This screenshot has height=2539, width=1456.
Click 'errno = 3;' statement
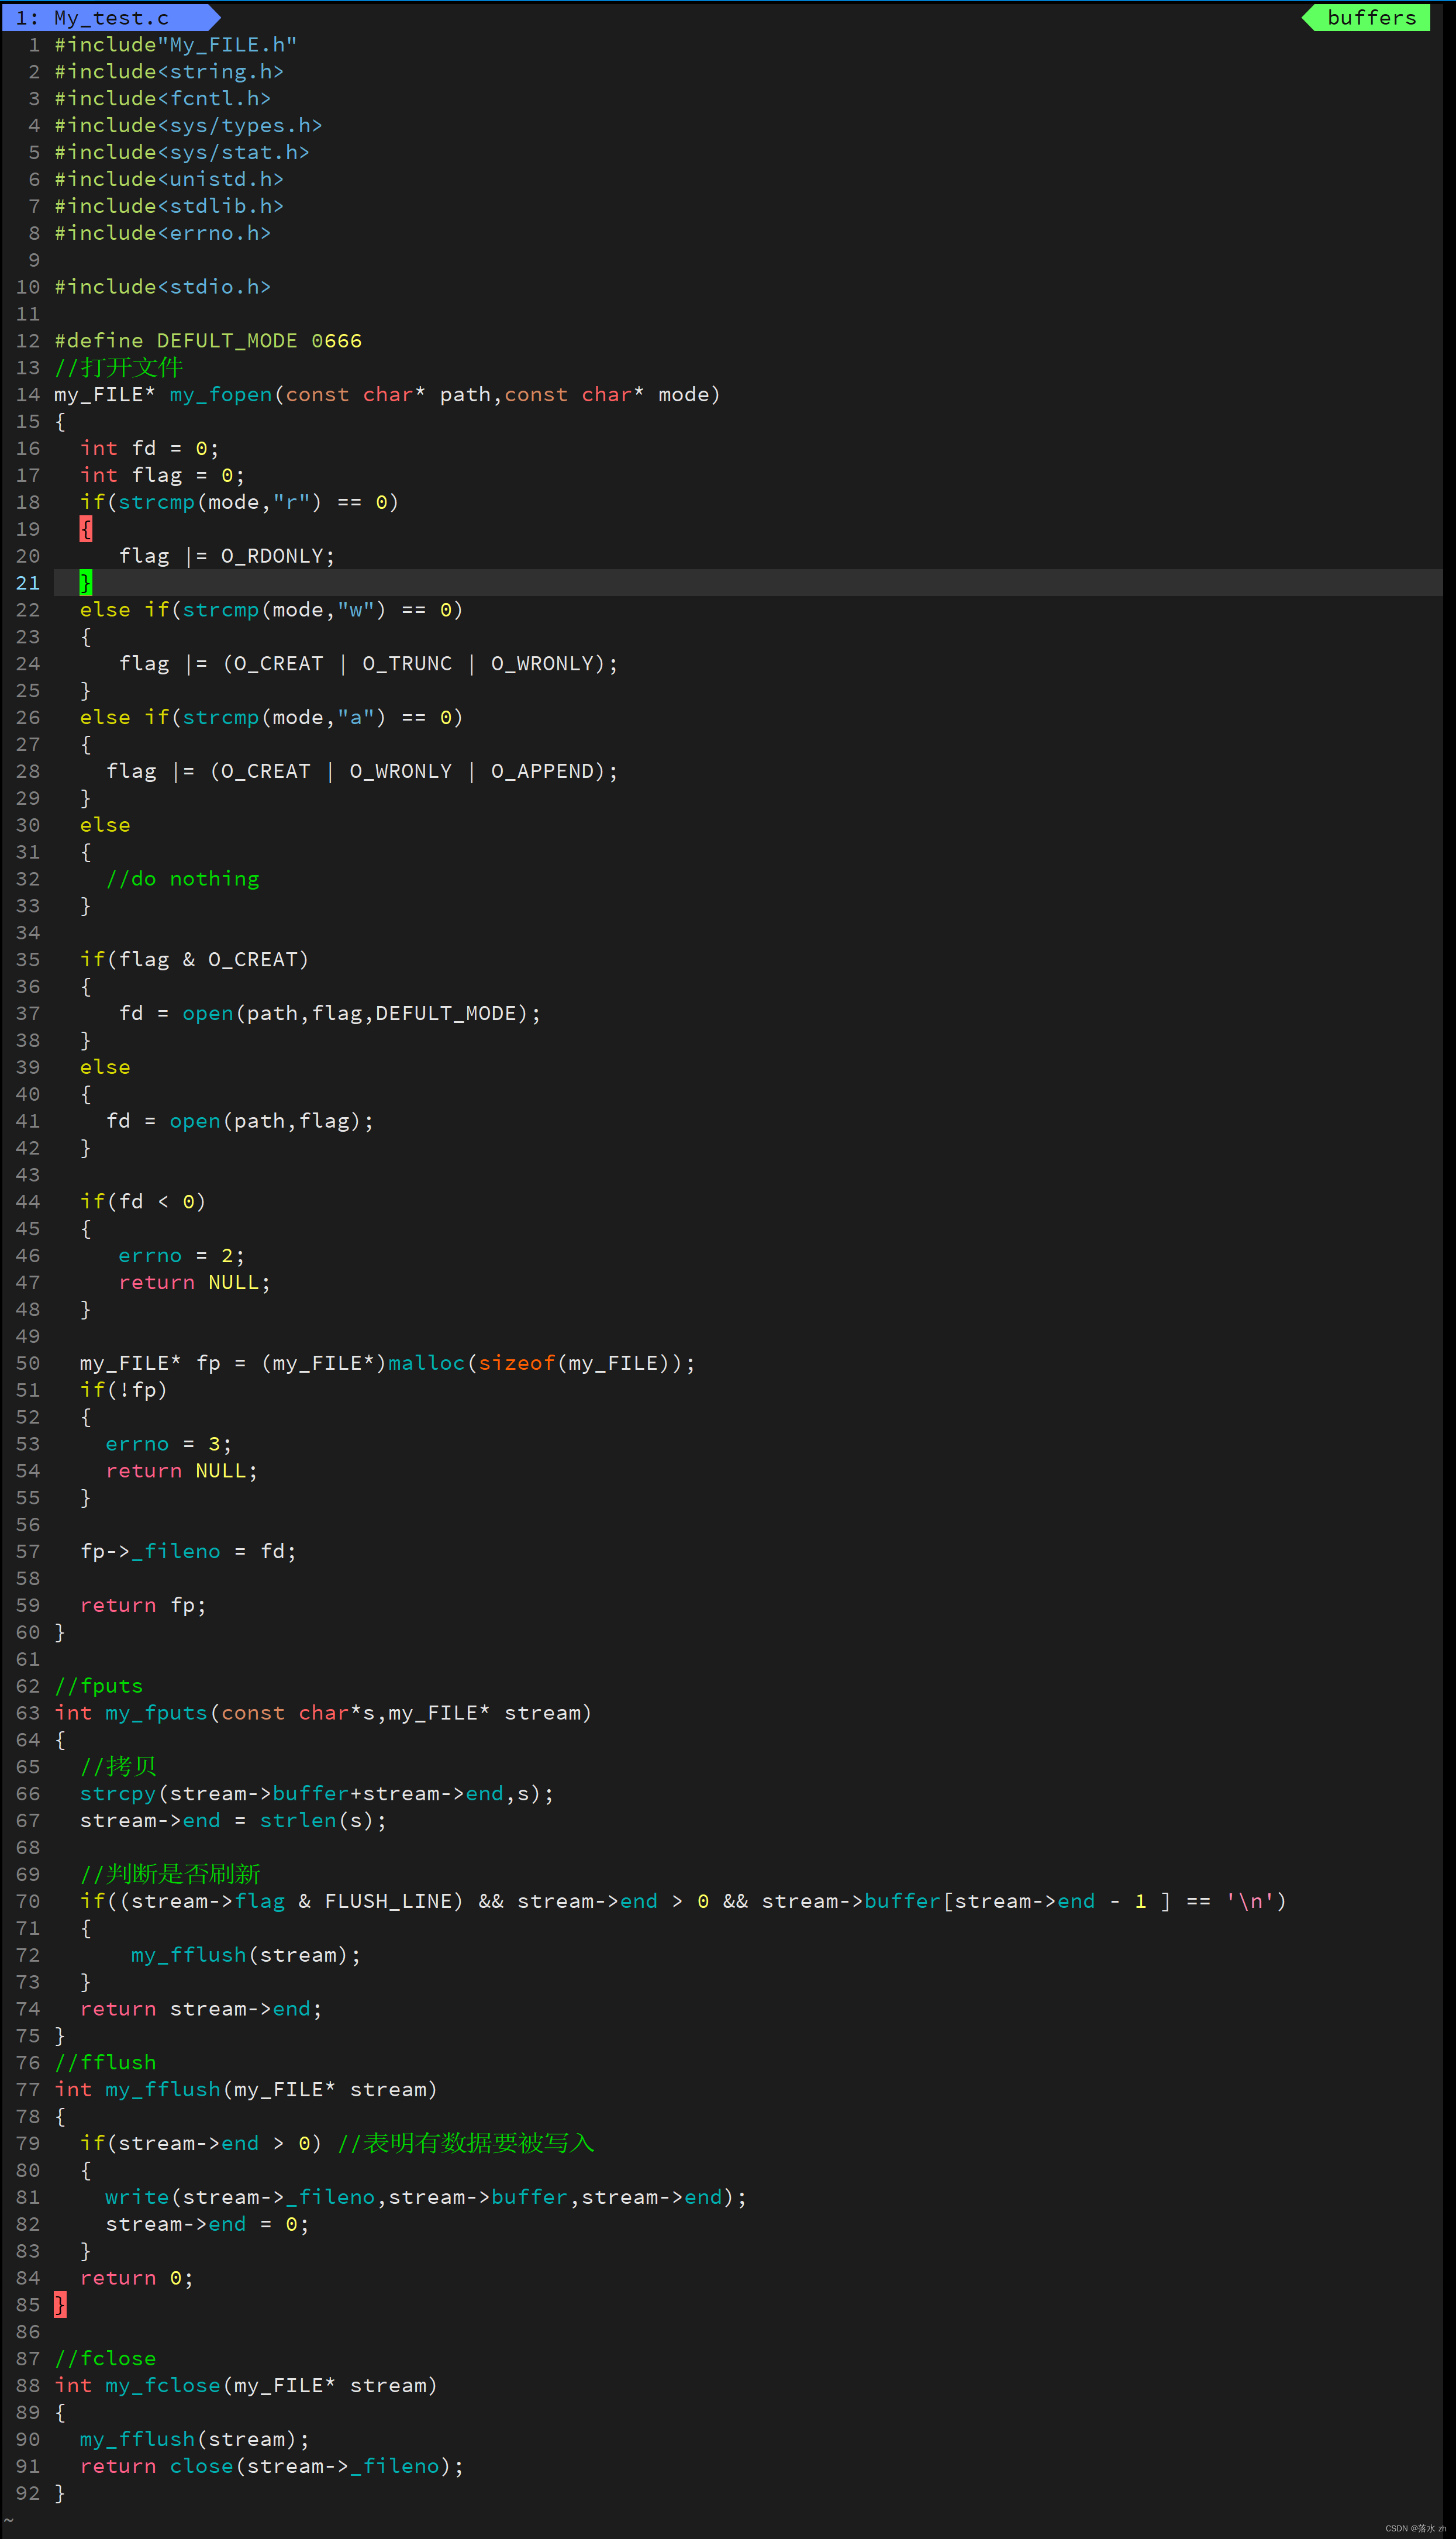(169, 1444)
